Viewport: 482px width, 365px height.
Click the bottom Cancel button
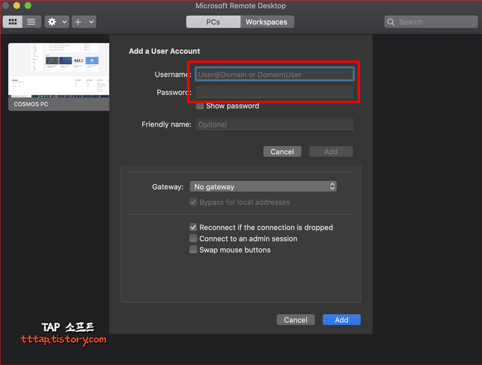tap(296, 320)
